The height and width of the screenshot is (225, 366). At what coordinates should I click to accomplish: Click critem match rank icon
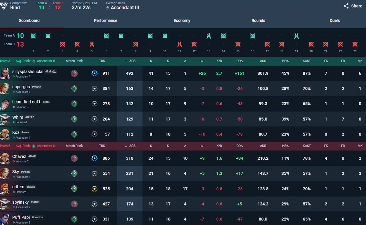pos(74,189)
